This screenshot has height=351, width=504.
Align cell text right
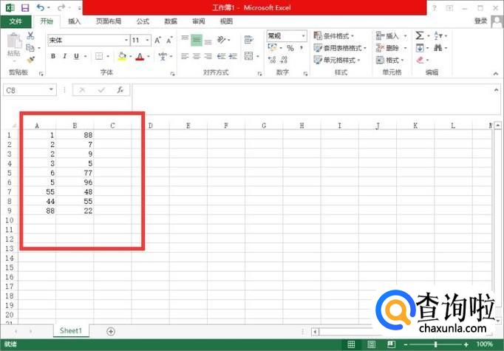[208, 56]
